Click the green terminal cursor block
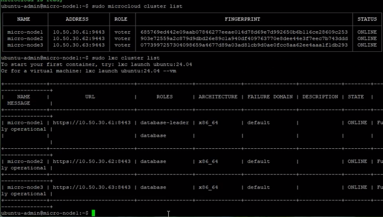Viewport: 383px width, 217px height. click(93, 213)
